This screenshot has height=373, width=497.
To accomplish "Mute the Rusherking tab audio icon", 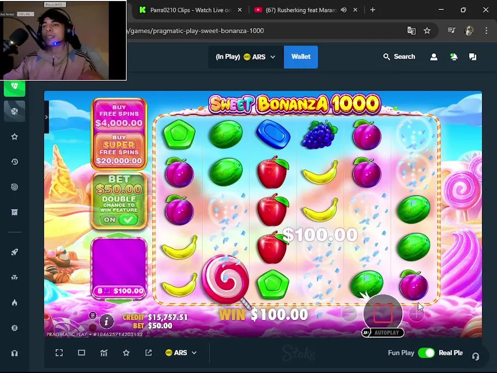I will [x=344, y=10].
